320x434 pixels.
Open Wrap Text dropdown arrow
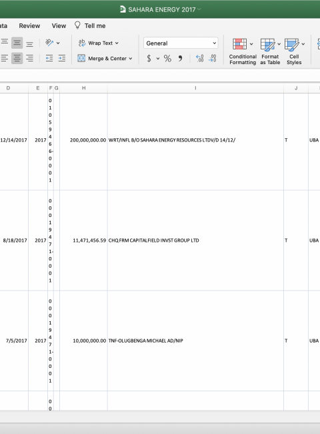click(117, 43)
